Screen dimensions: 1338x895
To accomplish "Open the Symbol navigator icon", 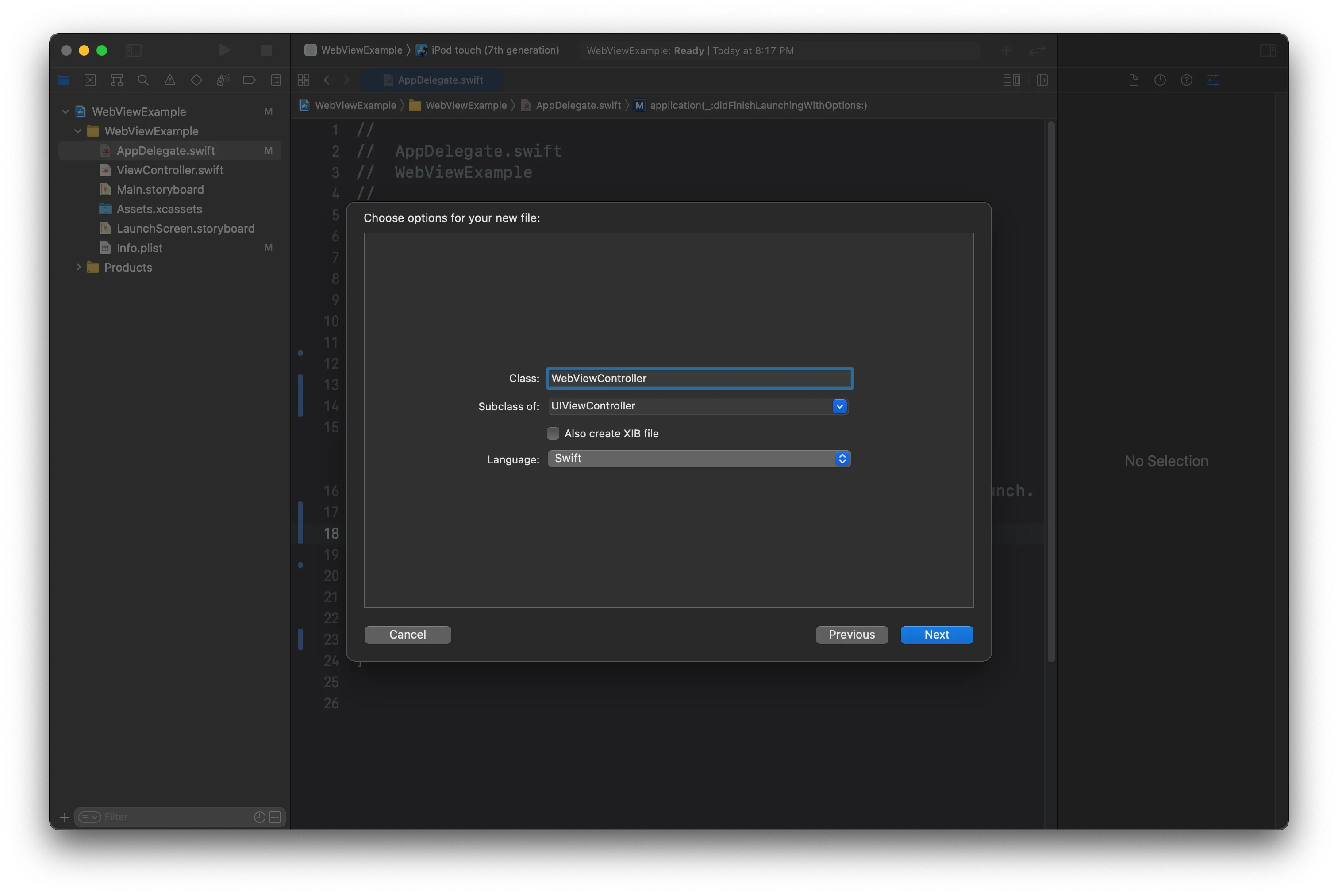I will tap(116, 80).
